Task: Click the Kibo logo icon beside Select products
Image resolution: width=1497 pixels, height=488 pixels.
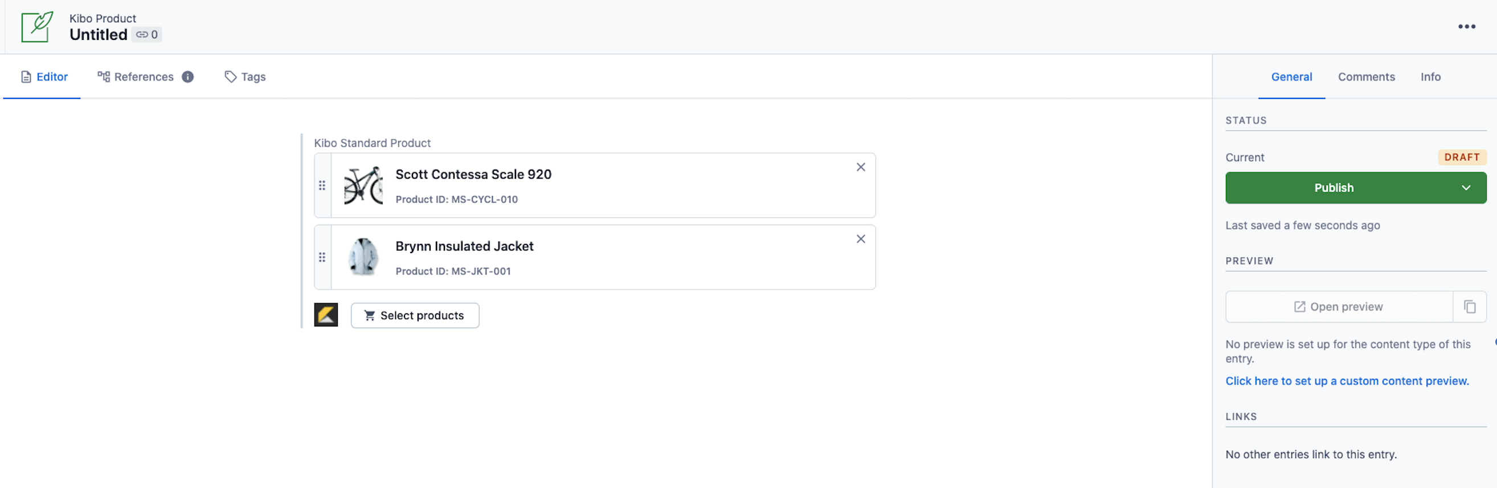Action: coord(326,315)
